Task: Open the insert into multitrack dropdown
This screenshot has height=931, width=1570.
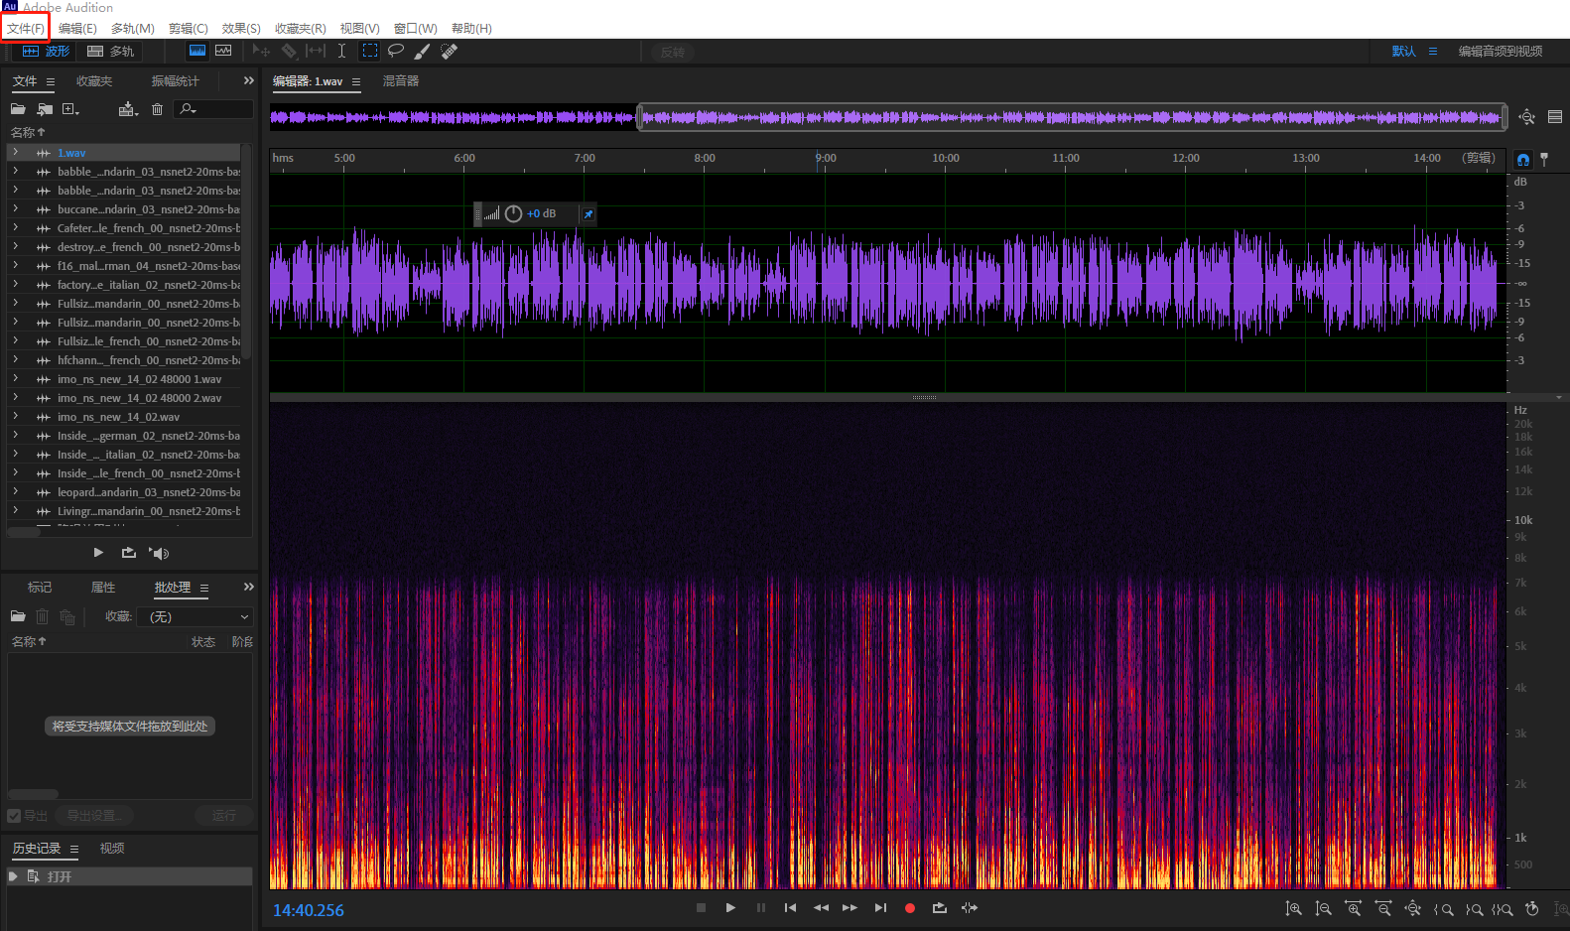Action: [x=128, y=109]
